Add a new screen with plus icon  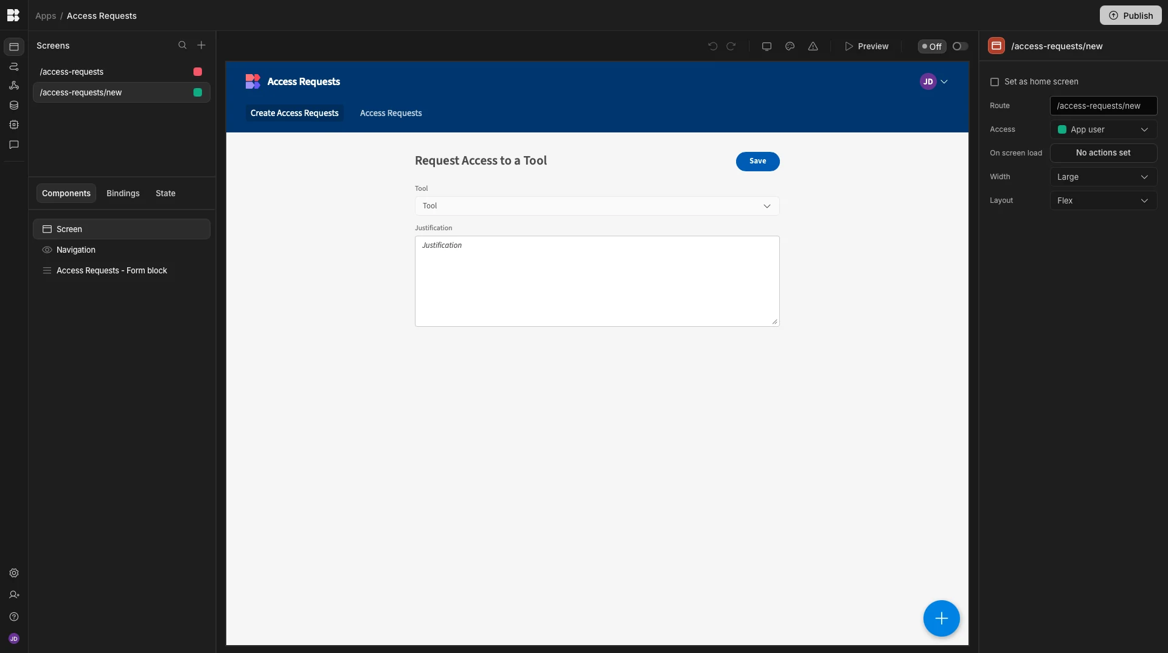tap(201, 45)
